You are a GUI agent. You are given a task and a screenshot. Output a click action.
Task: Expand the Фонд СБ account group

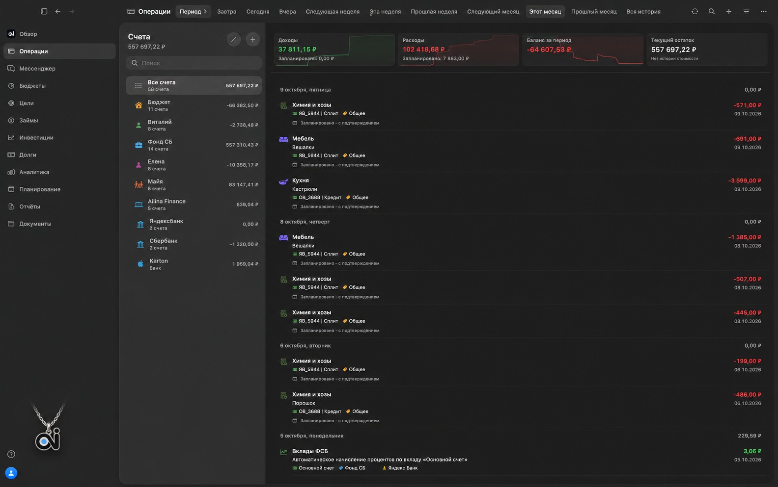click(194, 145)
